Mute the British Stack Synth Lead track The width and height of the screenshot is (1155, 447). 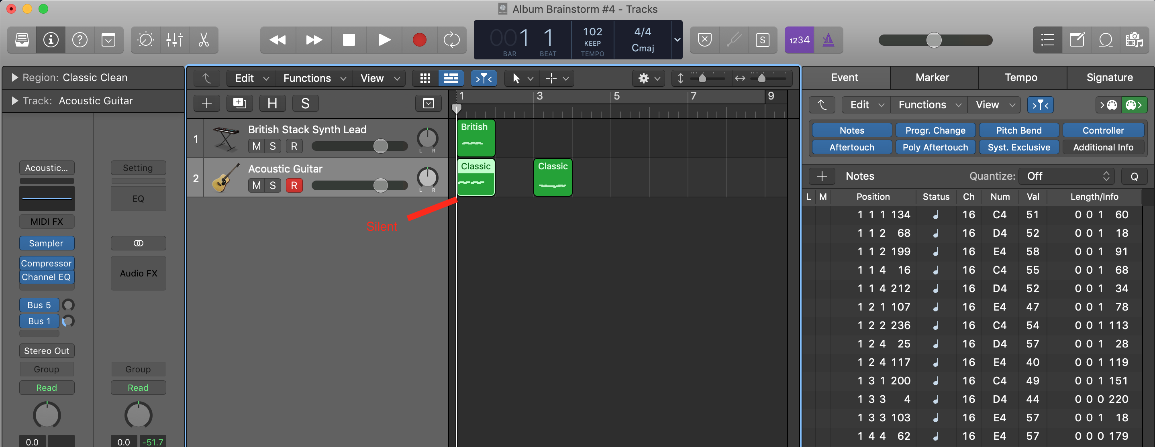[256, 146]
